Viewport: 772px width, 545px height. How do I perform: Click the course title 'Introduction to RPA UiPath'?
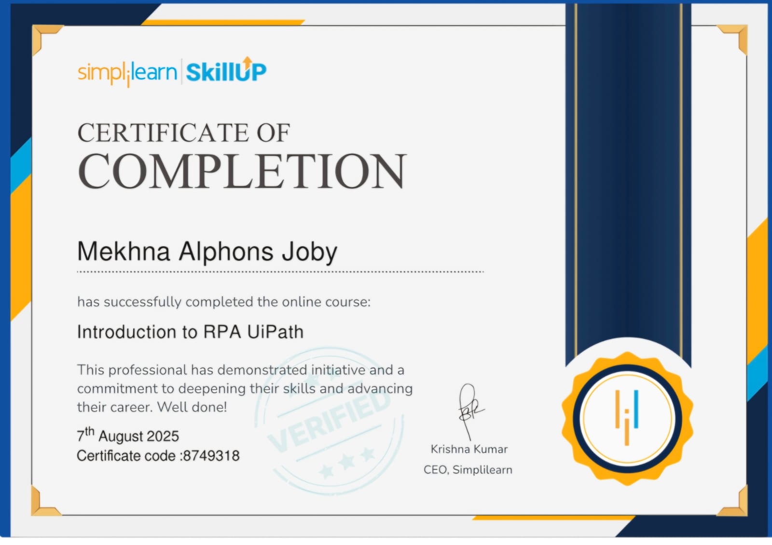[x=190, y=332]
